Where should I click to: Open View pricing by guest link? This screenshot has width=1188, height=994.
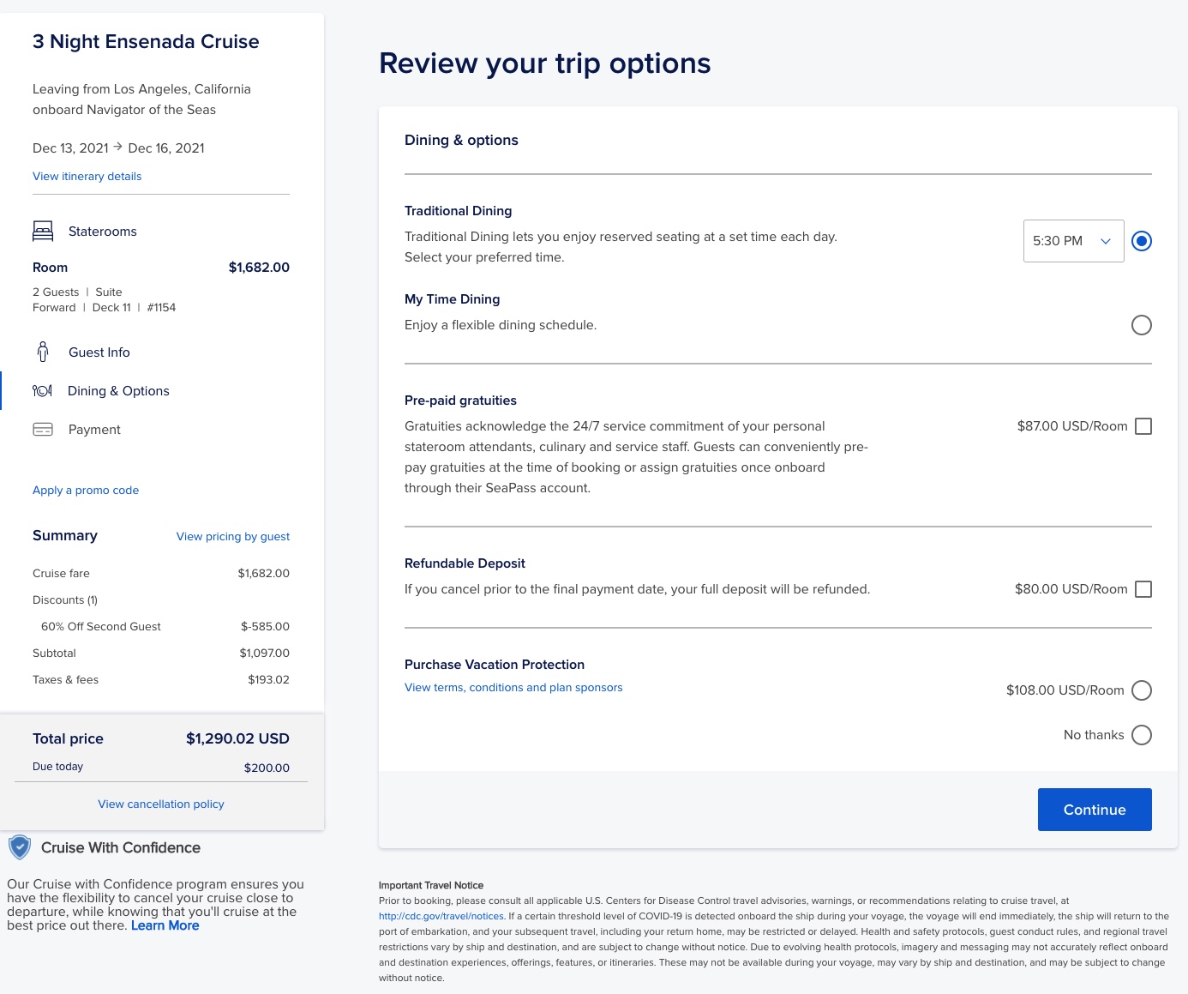233,536
